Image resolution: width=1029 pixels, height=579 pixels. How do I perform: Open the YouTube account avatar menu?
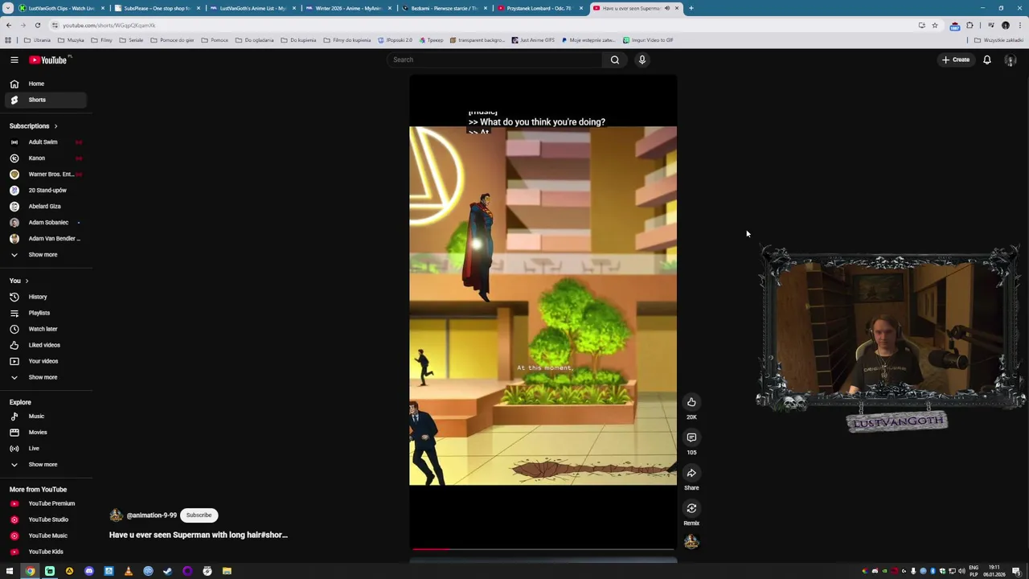(x=1011, y=60)
